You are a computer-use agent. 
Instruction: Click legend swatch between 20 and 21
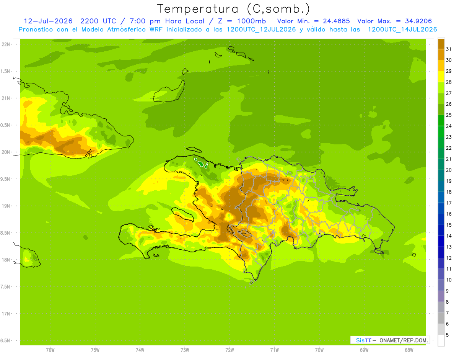(x=441, y=164)
